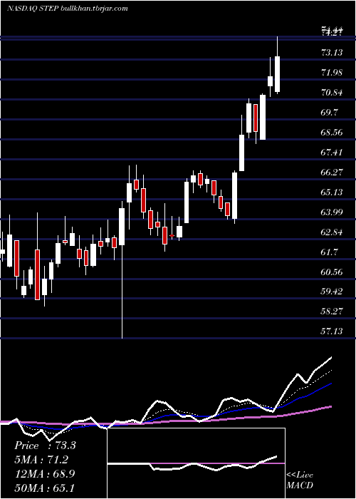Click the 50MA : 65.1 readout

pos(45,488)
